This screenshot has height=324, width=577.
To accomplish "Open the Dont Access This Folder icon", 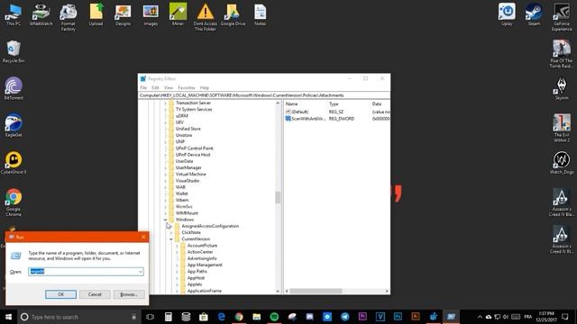I will point(206,17).
